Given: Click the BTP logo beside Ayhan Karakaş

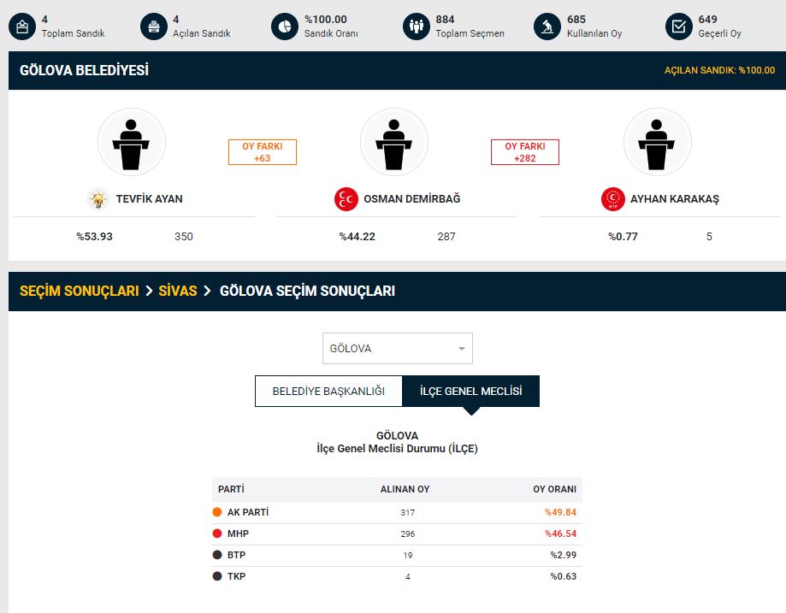Looking at the screenshot, I should [x=612, y=199].
